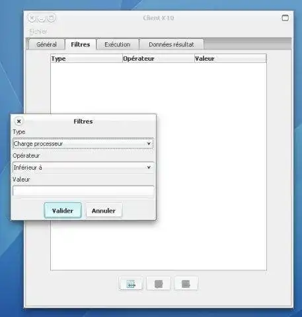Click the add filter icon button
Image resolution: width=302 pixels, height=317 pixels.
131,284
